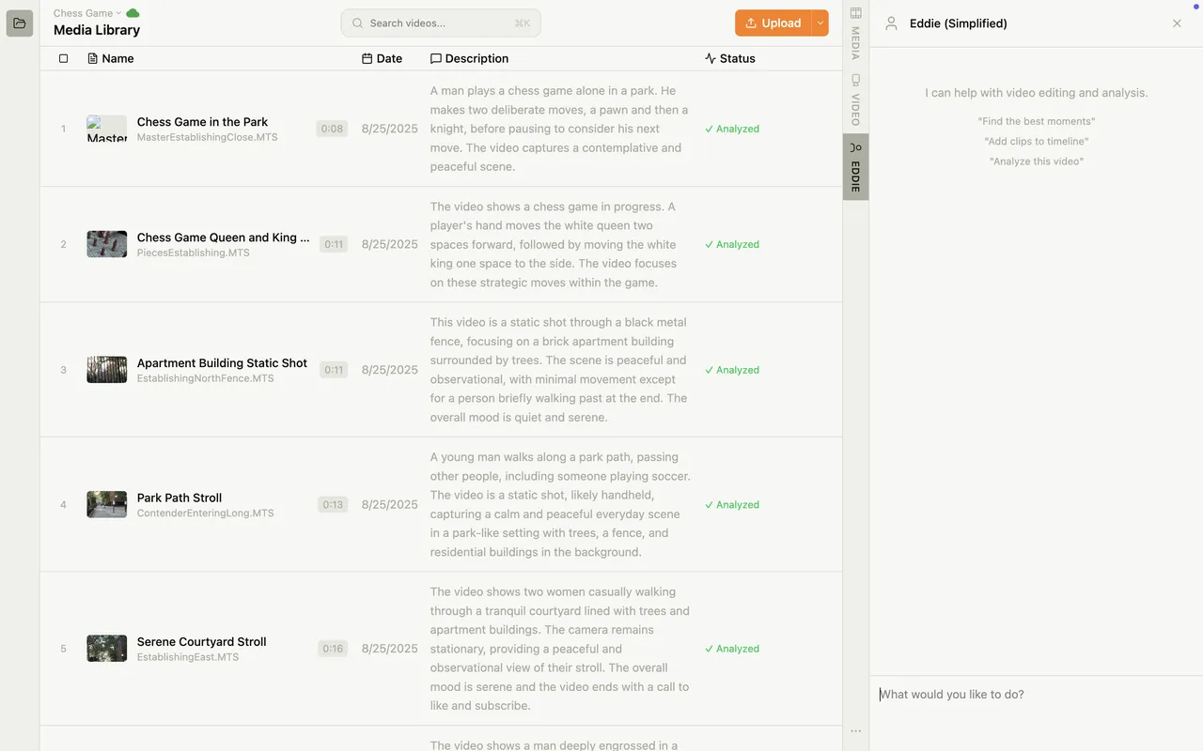Switch to the VIDEO side tab

pyautogui.click(x=855, y=100)
